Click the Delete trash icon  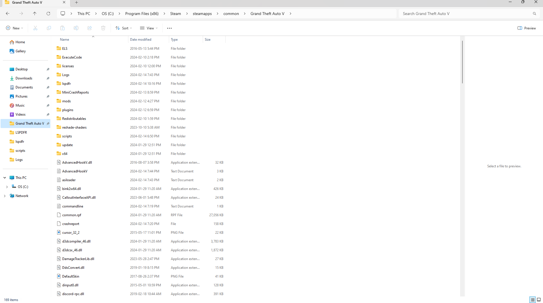click(103, 28)
